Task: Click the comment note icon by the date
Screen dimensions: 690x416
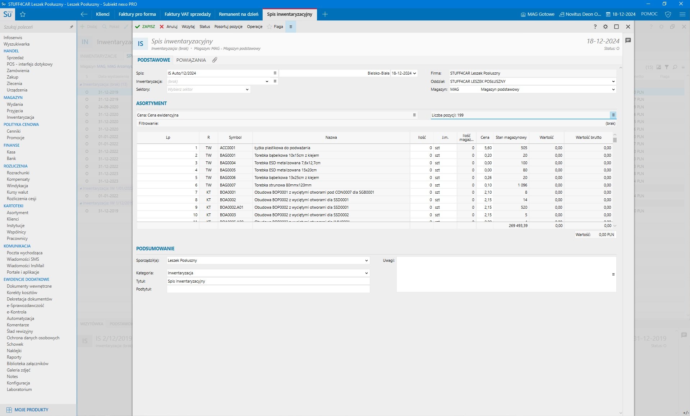Action: 628,41
